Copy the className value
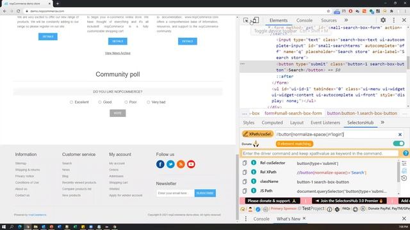The width and height of the screenshot is (410, 230). point(245,181)
